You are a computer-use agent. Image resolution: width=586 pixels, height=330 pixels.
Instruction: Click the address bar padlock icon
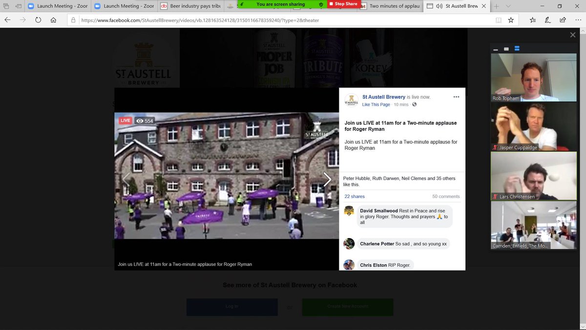(73, 20)
